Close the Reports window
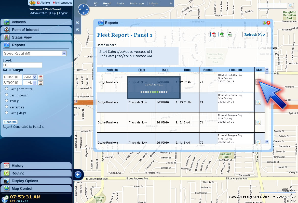The width and height of the screenshot is (298, 203). pyautogui.click(x=268, y=23)
